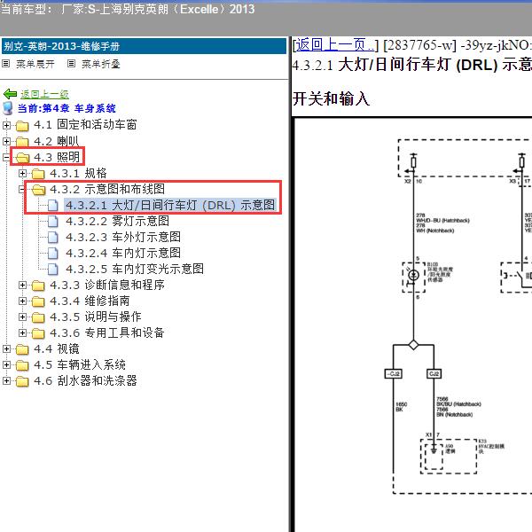Click folder icon for 4.2 喇叭
The width and height of the screenshot is (532, 532).
tap(22, 142)
